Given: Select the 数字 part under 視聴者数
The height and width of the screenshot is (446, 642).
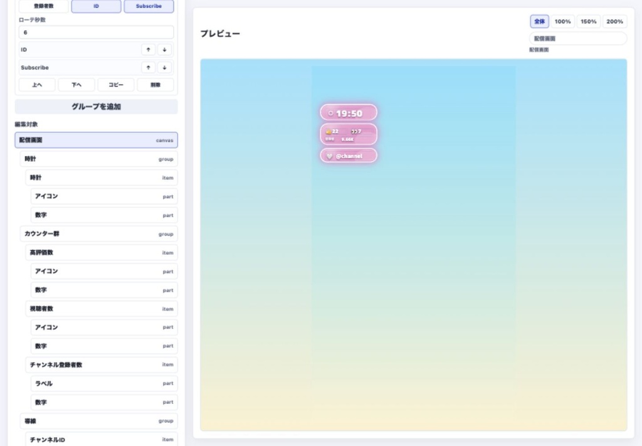Looking at the screenshot, I should tap(104, 346).
